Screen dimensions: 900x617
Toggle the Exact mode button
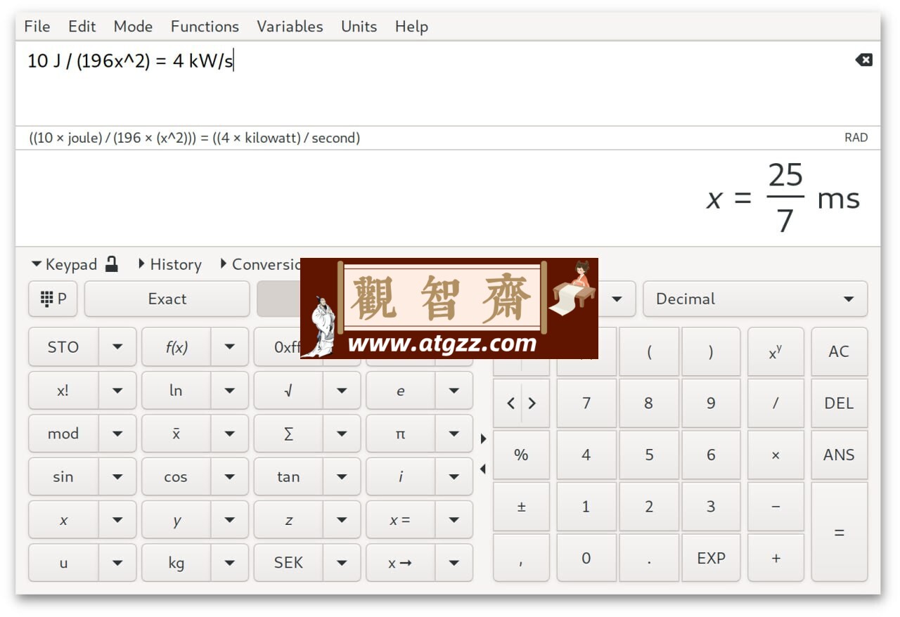167,299
